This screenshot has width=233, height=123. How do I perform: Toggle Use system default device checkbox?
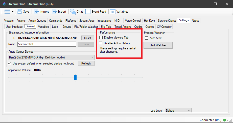pos(10,64)
